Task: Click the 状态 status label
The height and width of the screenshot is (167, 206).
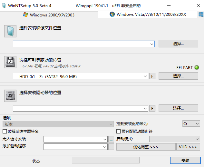Action: [36, 161]
